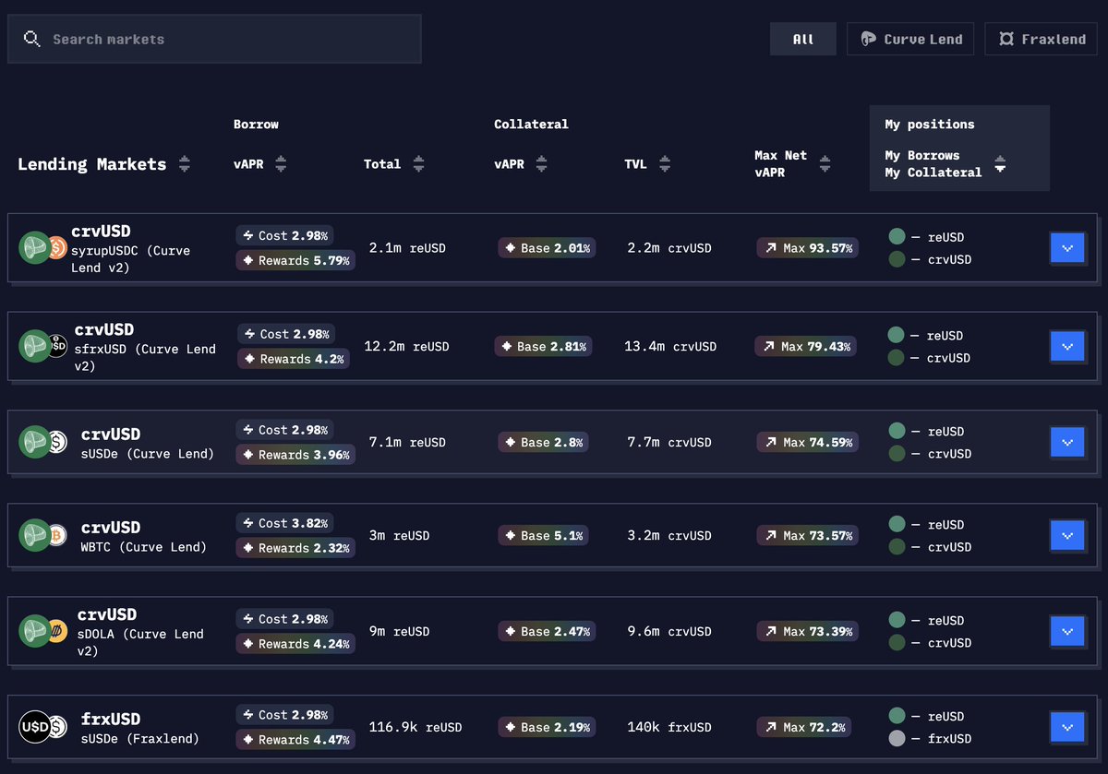Click the 9.6m crvUSD TVL value

(669, 632)
